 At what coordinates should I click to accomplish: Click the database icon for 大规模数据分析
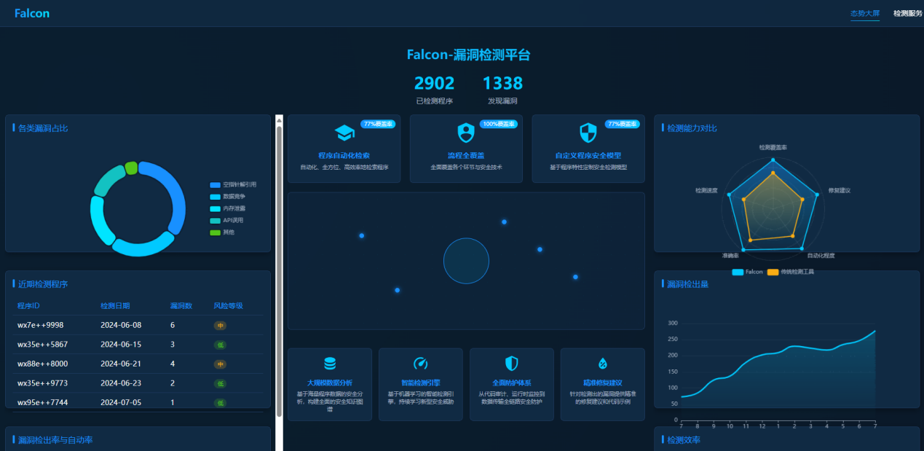click(330, 364)
